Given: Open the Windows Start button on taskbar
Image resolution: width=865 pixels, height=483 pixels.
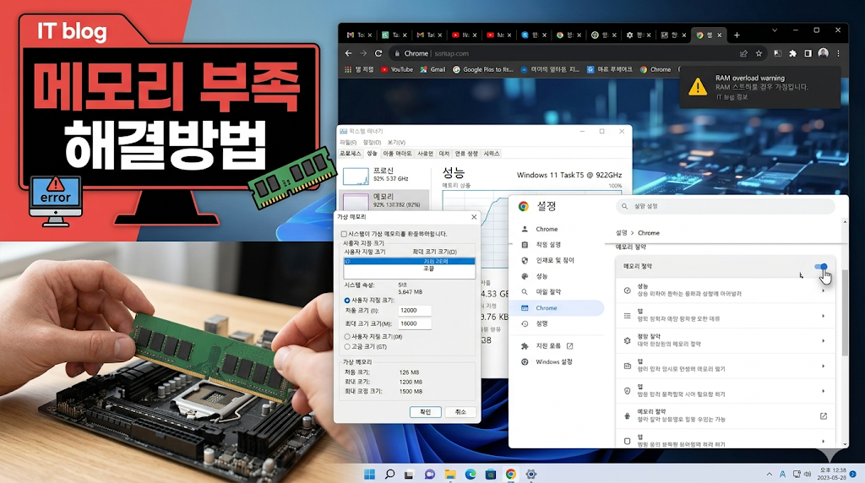Looking at the screenshot, I should click(370, 475).
